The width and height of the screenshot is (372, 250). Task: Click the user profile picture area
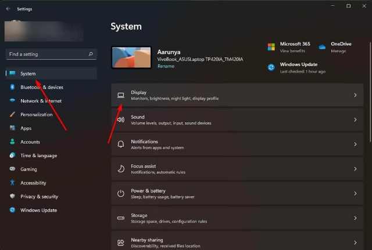44,31
